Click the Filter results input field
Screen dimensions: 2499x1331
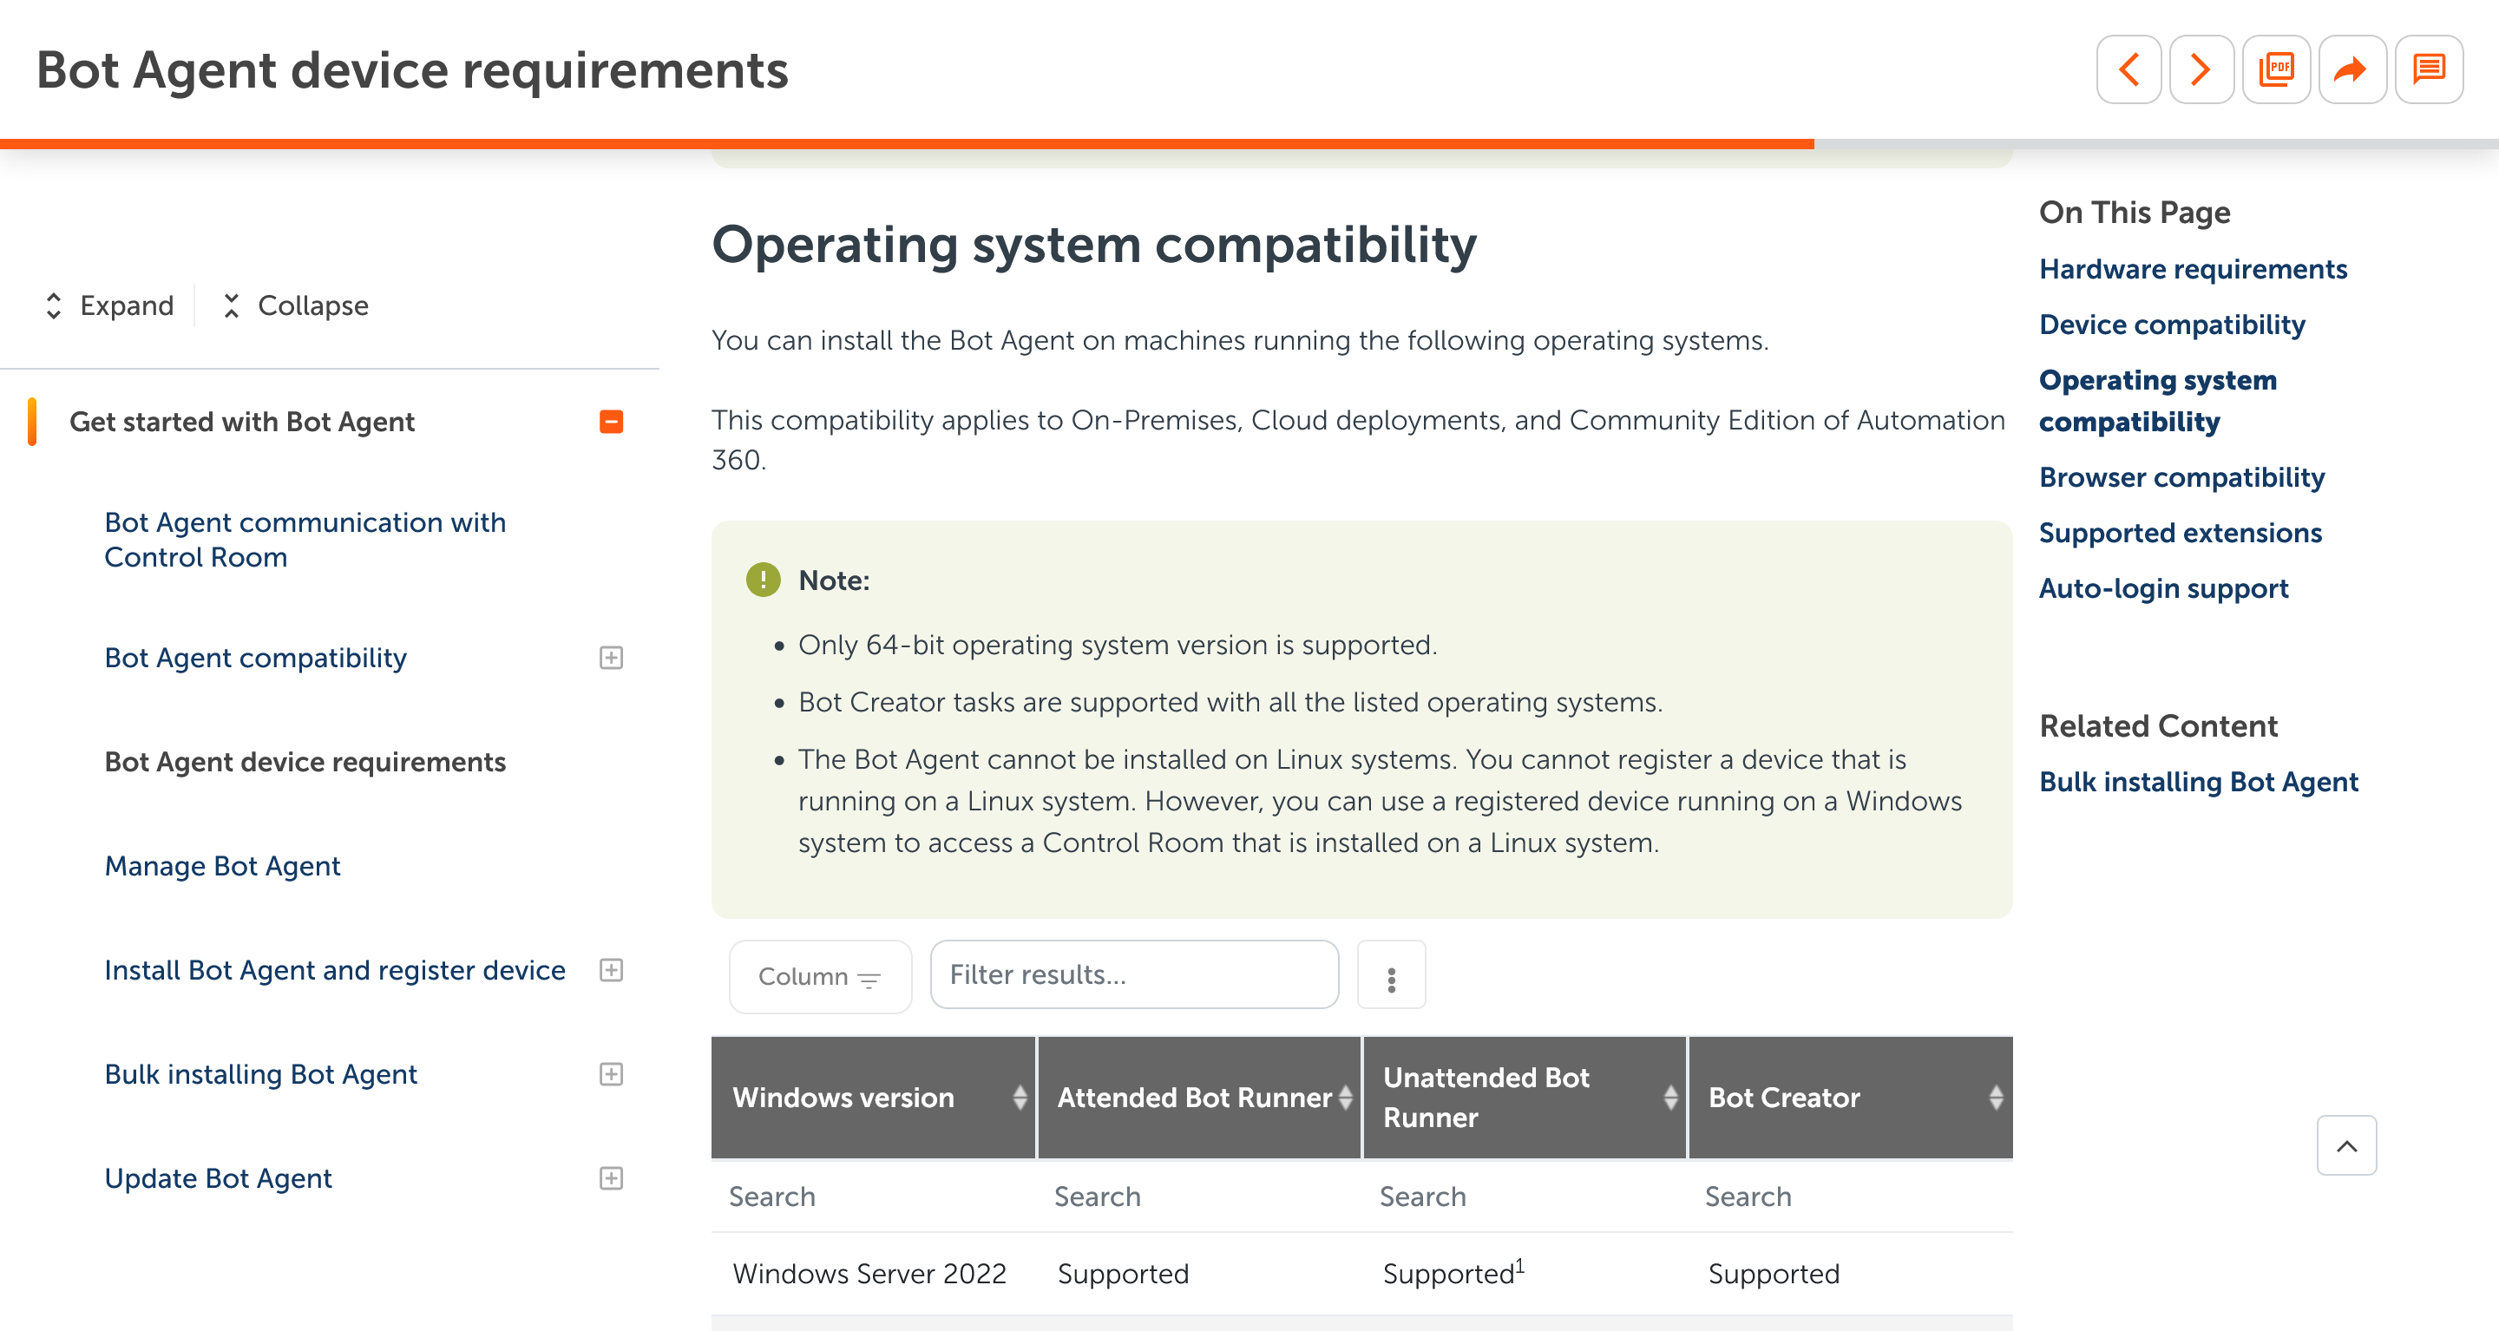(x=1134, y=975)
